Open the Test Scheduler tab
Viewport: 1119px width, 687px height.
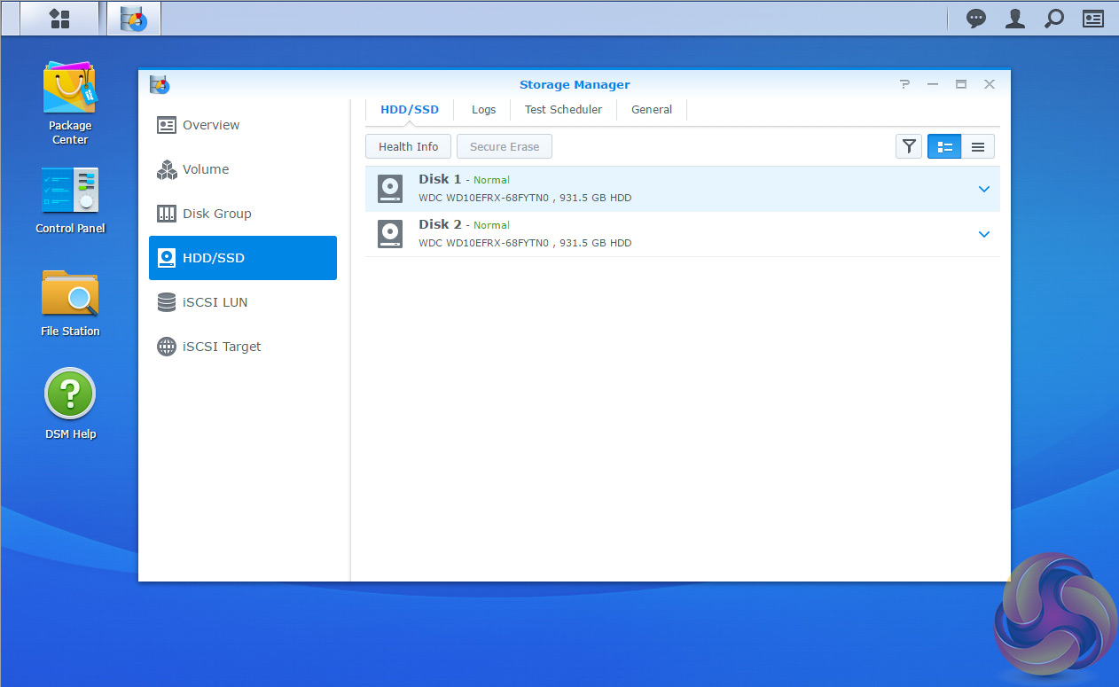pos(563,110)
